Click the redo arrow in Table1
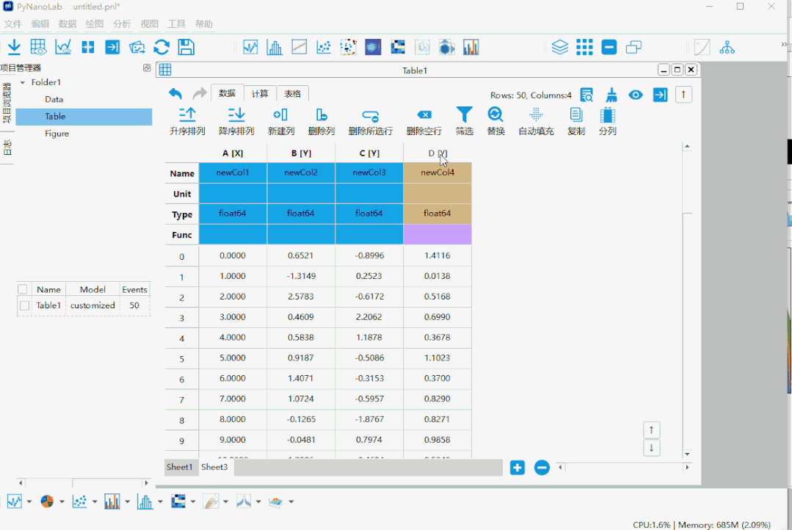This screenshot has height=530, width=792. (200, 93)
